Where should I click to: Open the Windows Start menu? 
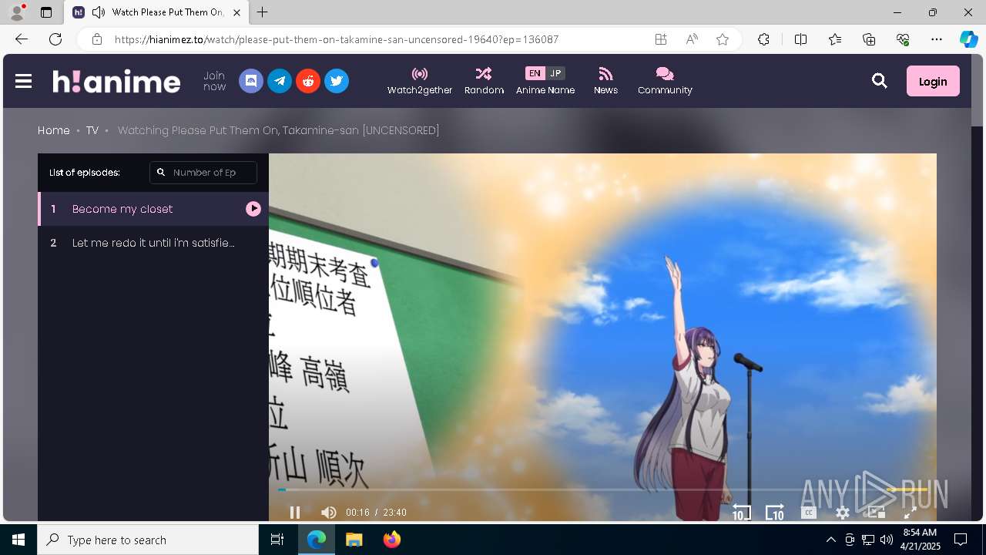point(18,540)
